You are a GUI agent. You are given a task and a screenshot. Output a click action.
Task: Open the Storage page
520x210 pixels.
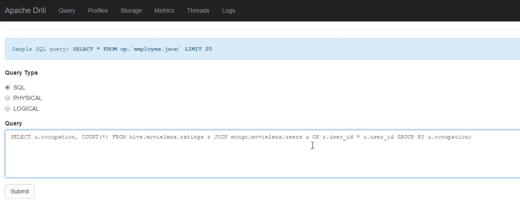pos(131,11)
